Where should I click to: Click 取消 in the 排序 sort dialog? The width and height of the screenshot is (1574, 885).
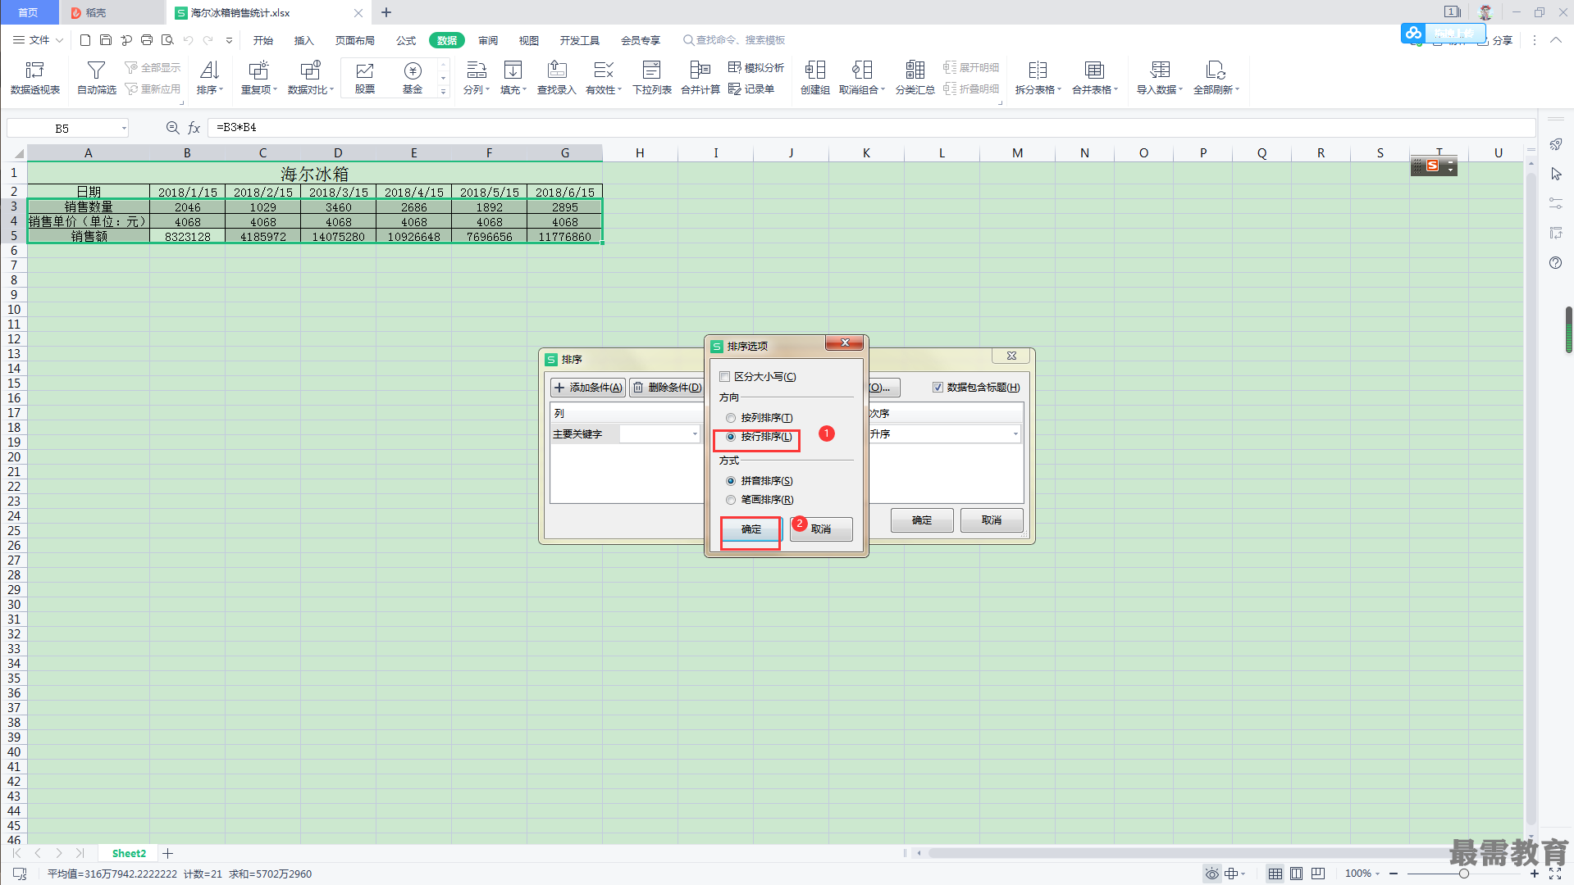tap(992, 520)
